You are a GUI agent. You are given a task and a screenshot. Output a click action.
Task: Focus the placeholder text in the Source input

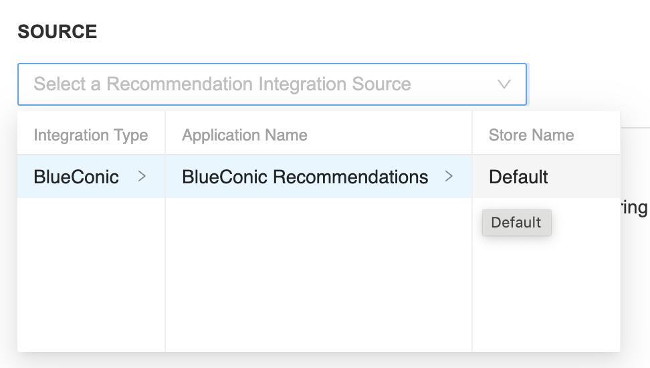pyautogui.click(x=222, y=84)
